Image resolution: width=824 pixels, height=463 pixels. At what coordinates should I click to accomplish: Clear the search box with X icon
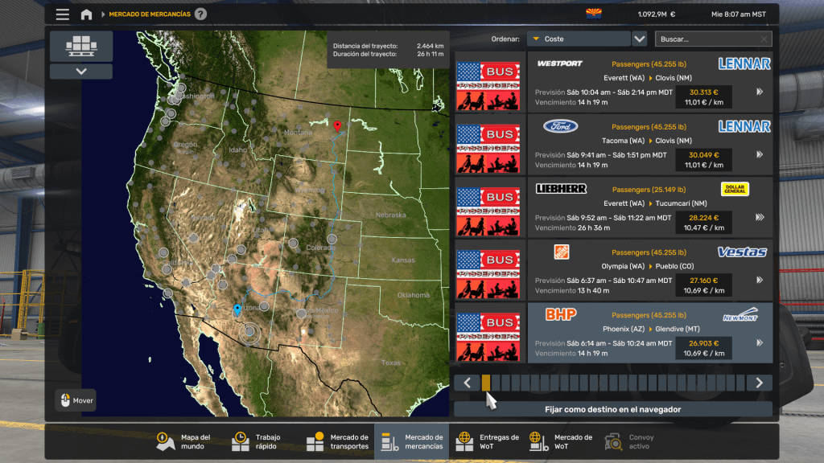764,39
